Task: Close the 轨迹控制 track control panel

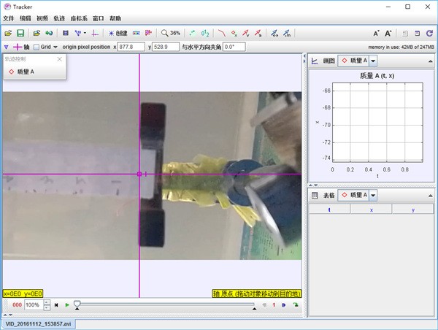Action: [x=59, y=58]
